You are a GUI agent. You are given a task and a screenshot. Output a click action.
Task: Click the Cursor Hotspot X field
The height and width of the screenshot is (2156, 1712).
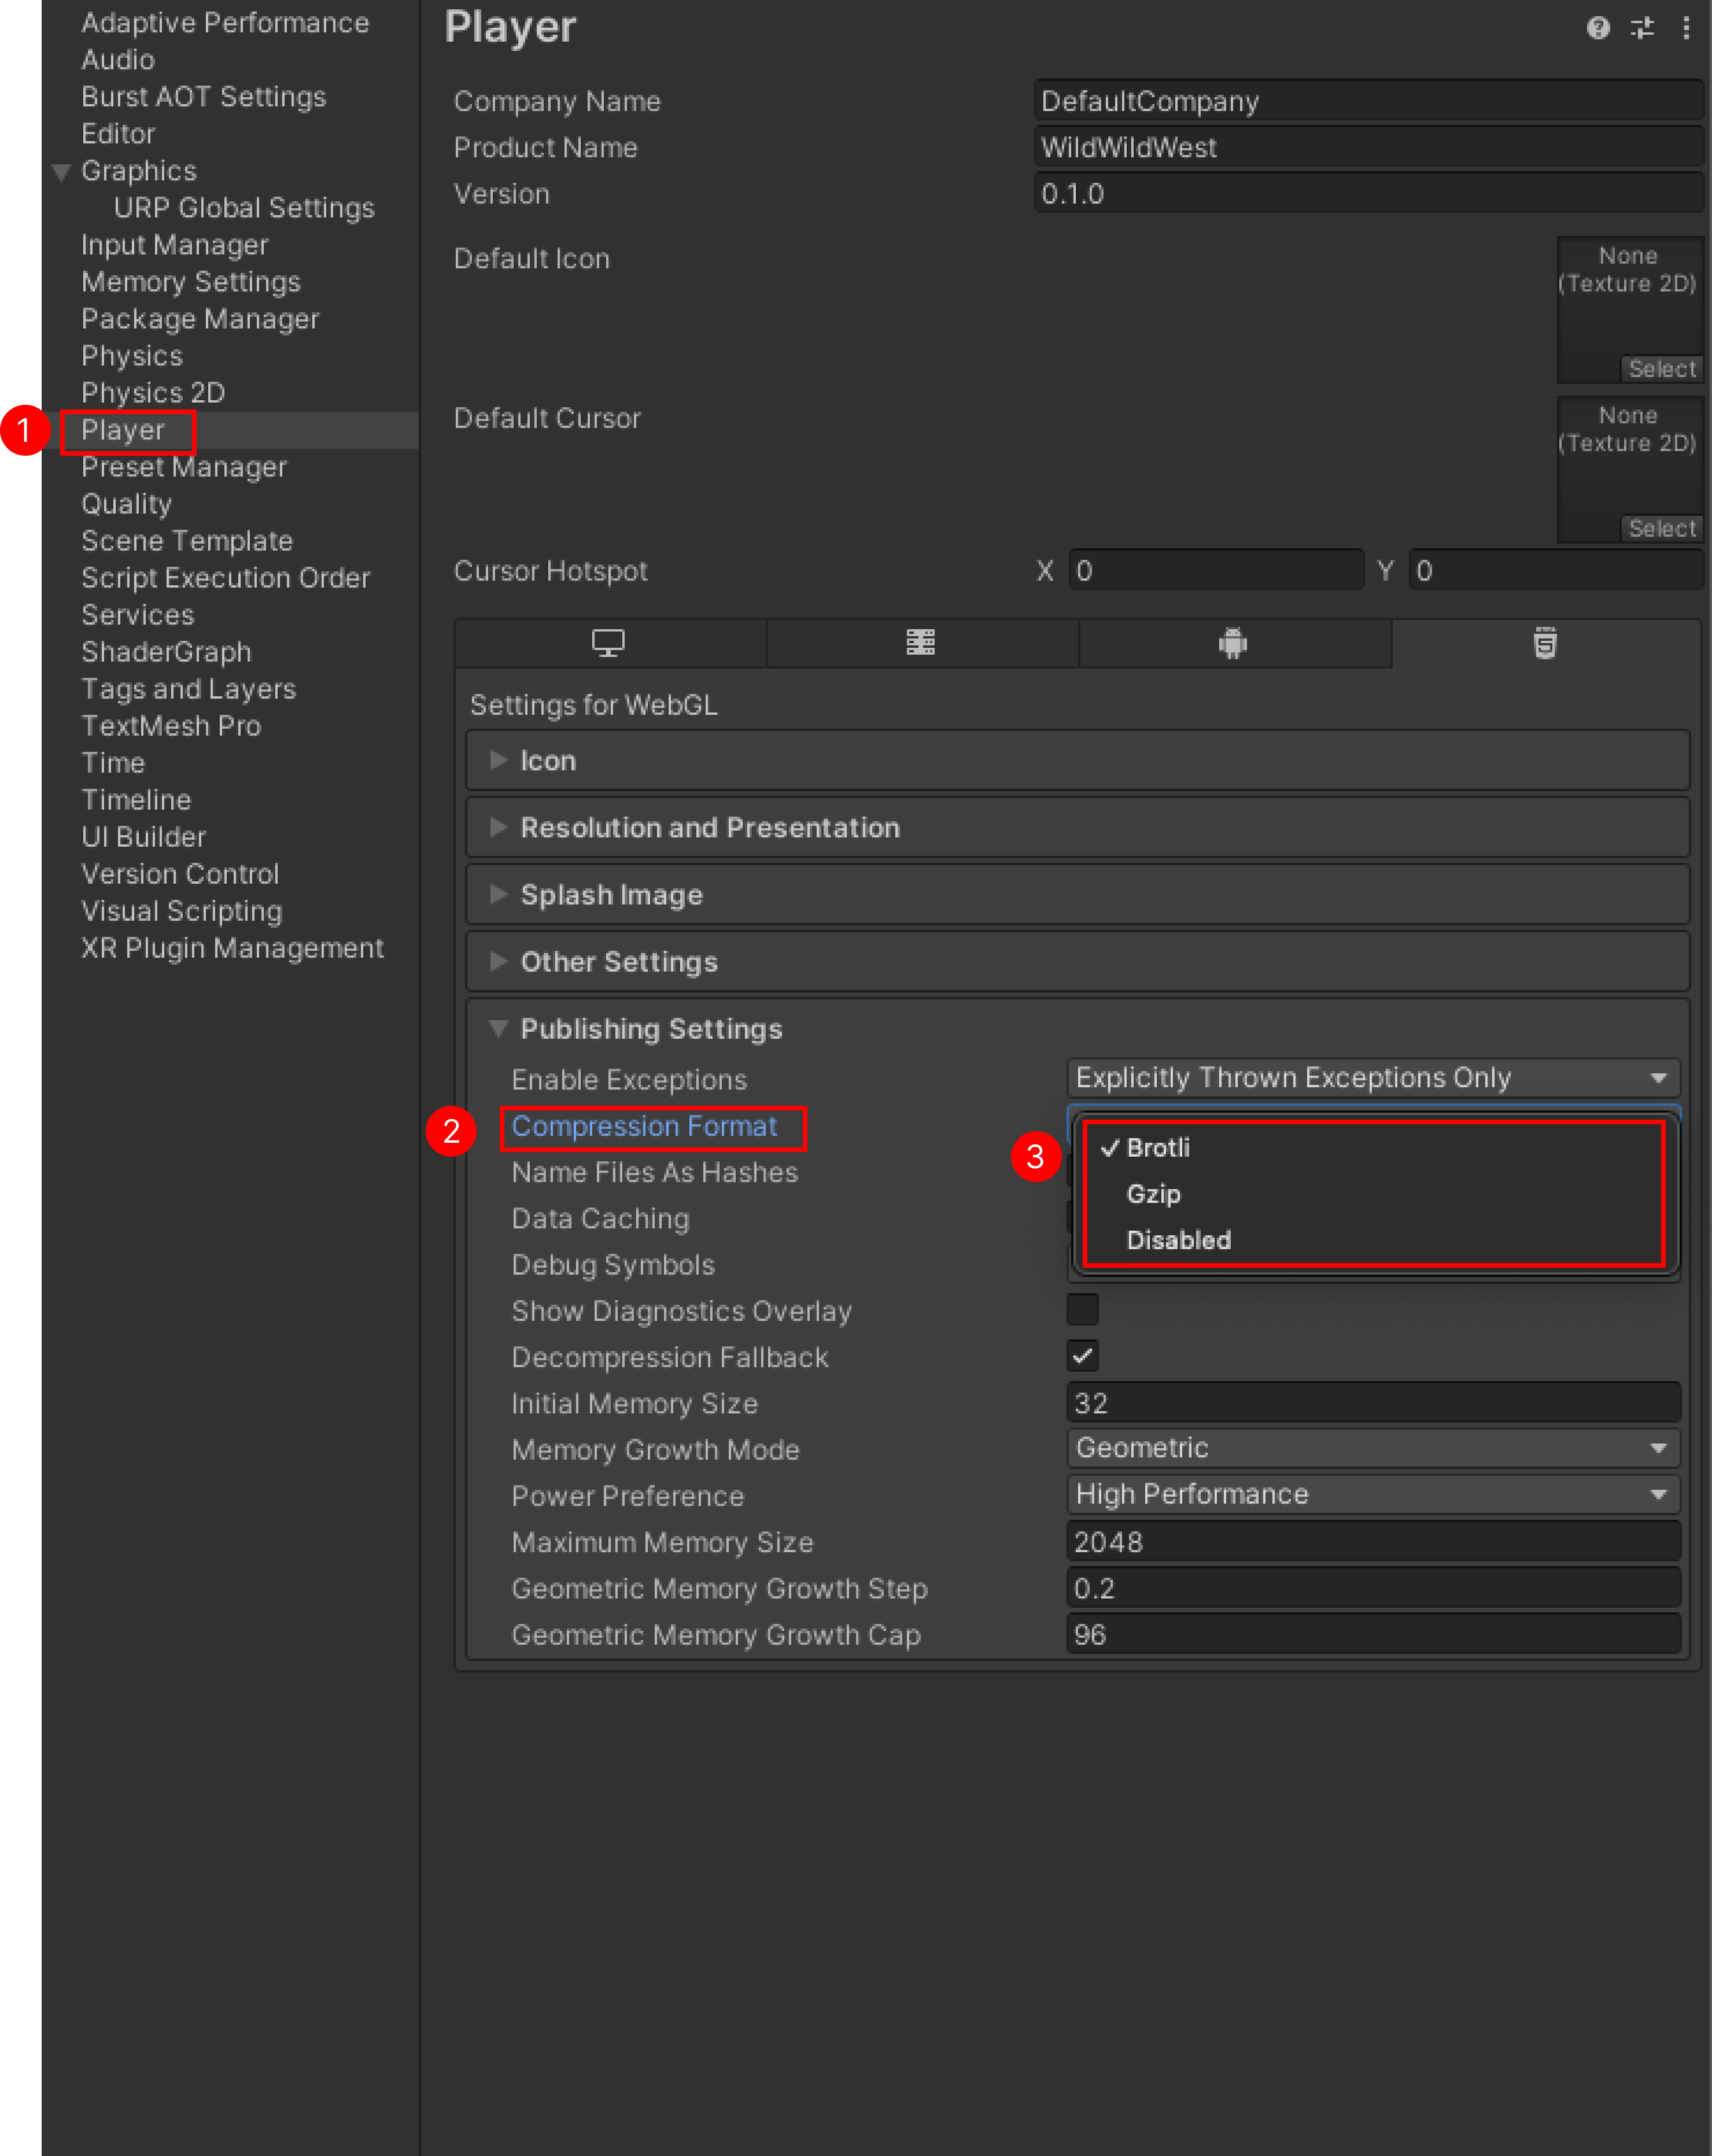coord(1216,570)
